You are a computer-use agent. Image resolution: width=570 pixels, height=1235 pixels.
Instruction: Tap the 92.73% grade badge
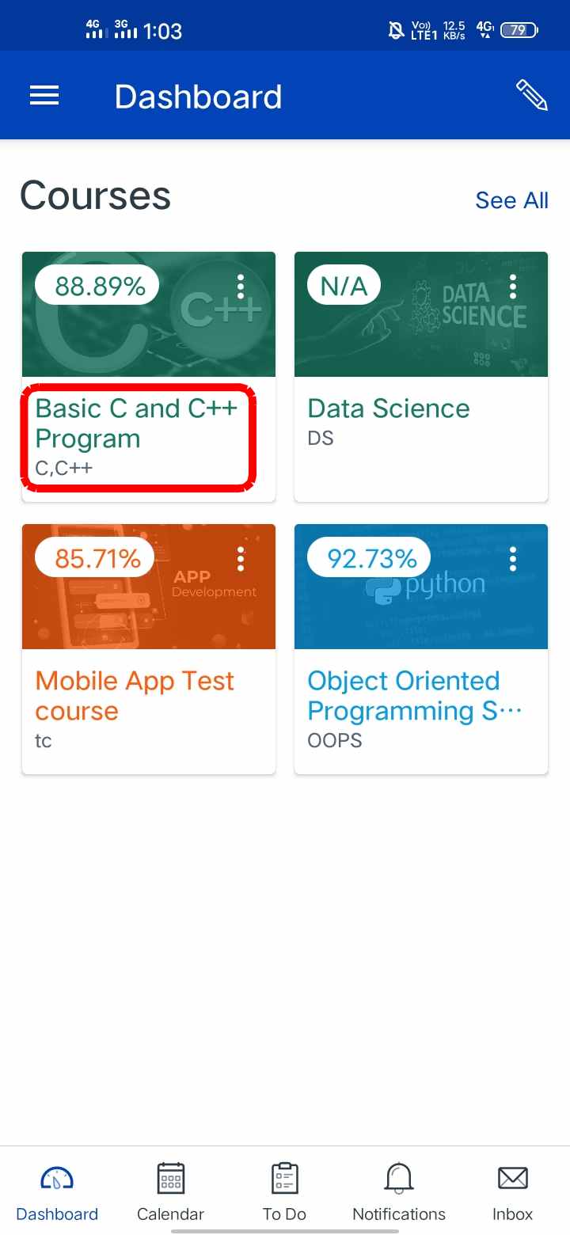(370, 559)
